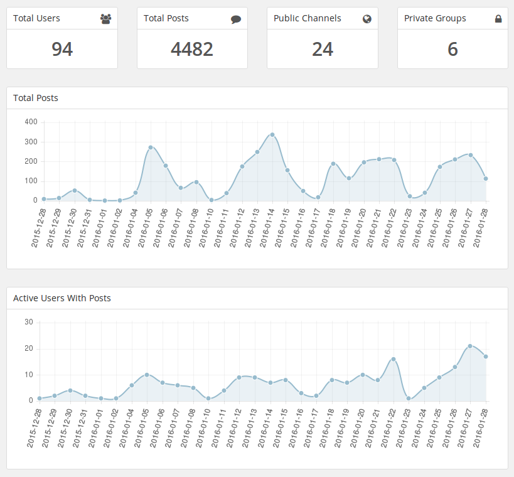
Task: Click the 2016-01-23 data point in Total Posts chart
Action: pos(409,196)
